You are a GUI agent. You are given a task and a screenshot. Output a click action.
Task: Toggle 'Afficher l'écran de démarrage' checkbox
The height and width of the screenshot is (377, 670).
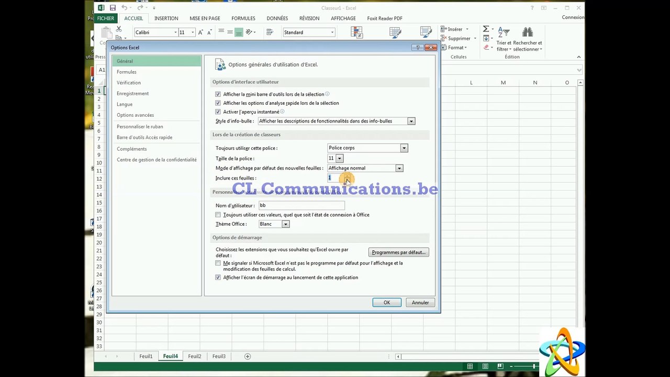tap(218, 278)
